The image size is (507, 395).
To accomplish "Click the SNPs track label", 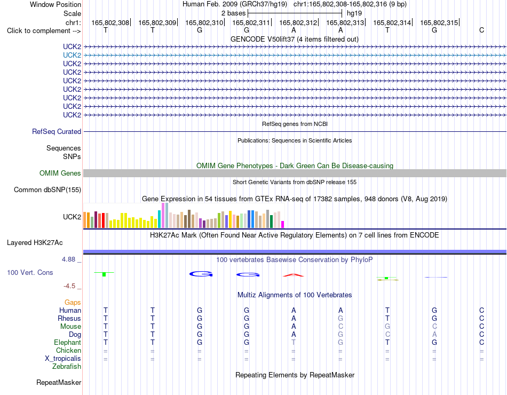I will [72, 156].
